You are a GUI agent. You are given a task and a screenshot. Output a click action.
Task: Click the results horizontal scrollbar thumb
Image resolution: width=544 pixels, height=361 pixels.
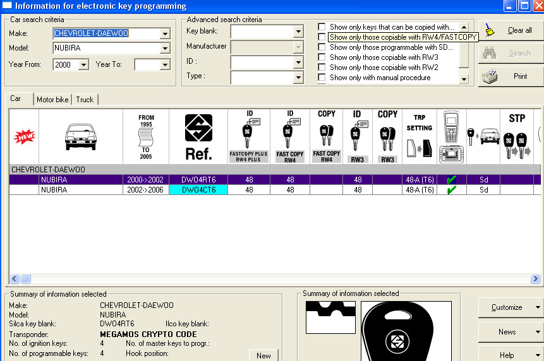[26, 278]
